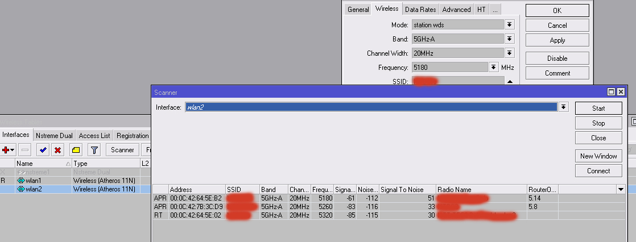Show more tabs with ellipsis tab

click(495, 9)
